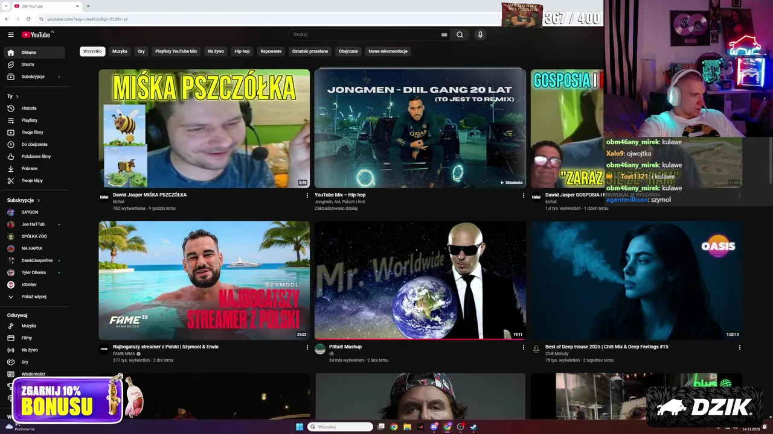
Task: Click dk channel avatar beside Pitbull Mashup
Action: 320,349
